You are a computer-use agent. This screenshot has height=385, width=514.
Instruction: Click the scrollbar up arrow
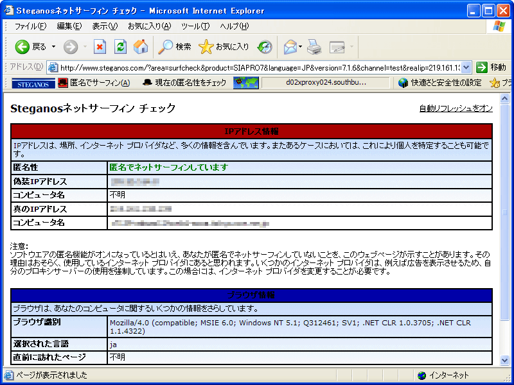504,99
